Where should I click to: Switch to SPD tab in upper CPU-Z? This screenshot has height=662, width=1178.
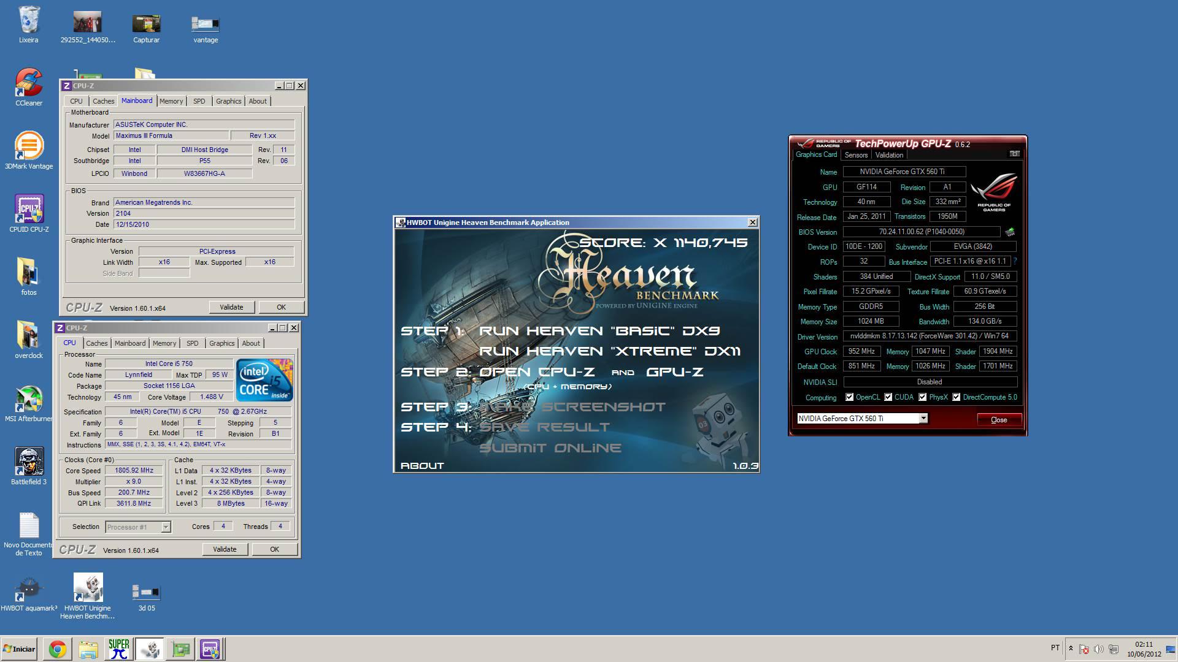click(x=199, y=101)
